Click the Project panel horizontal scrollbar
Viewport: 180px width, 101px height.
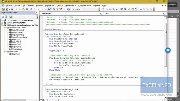point(14,100)
